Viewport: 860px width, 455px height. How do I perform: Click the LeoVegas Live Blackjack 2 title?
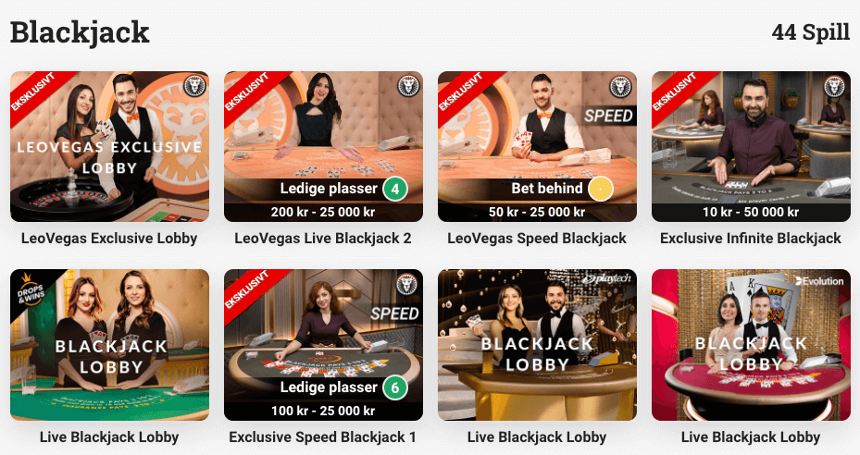tap(322, 239)
